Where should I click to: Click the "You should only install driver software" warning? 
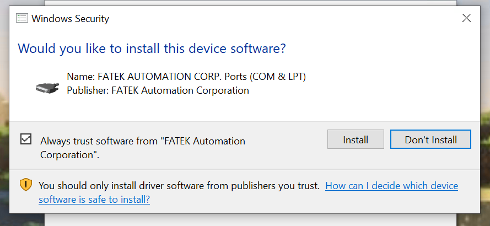click(179, 186)
